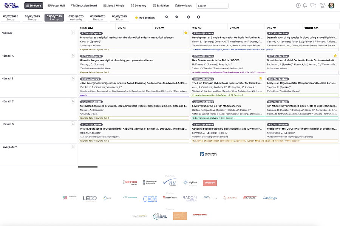Click the SPETEC sponsor logo
This screenshot has width=340, height=226.
(250, 197)
